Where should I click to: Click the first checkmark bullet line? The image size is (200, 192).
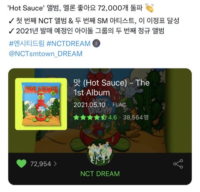click(94, 21)
